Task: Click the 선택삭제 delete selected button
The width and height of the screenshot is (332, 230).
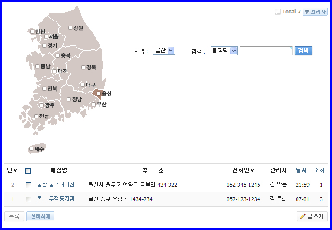Action: 40,216
